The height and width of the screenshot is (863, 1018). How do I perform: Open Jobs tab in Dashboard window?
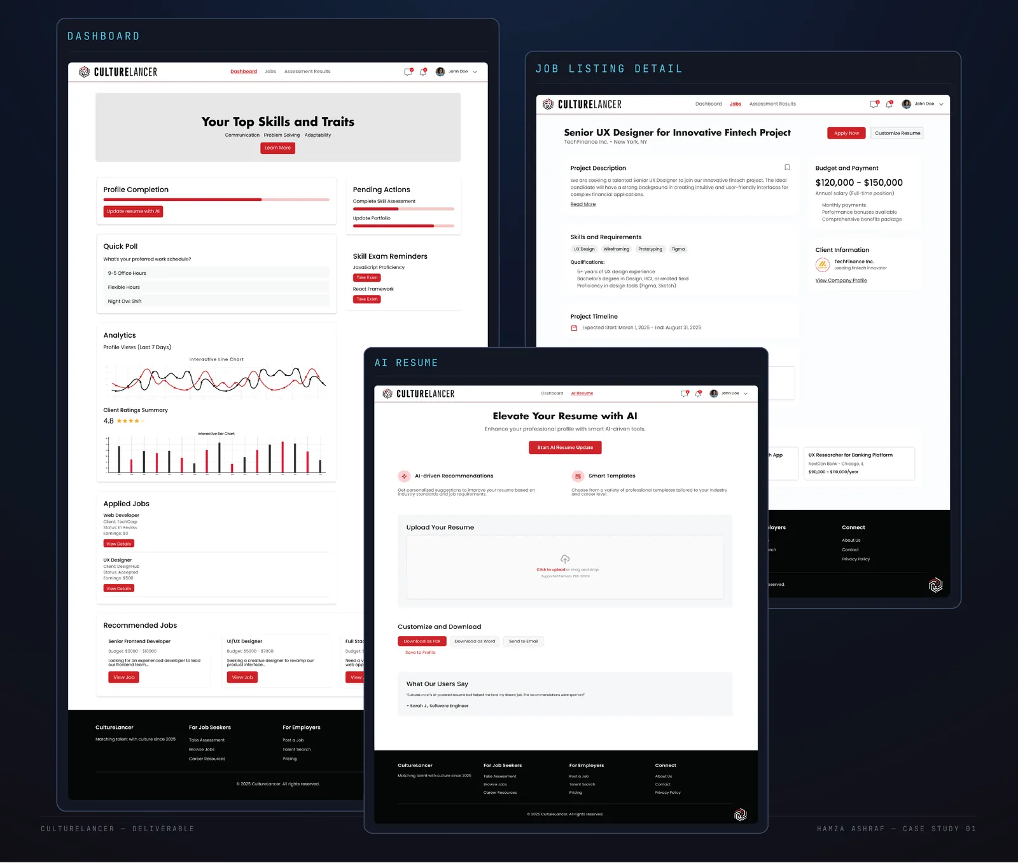270,72
